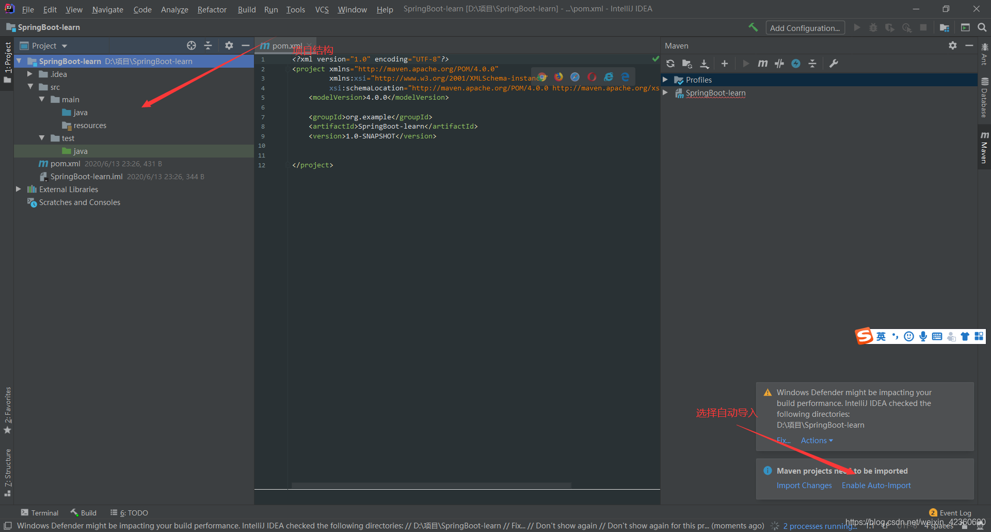Collapse the src folder

click(x=30, y=87)
